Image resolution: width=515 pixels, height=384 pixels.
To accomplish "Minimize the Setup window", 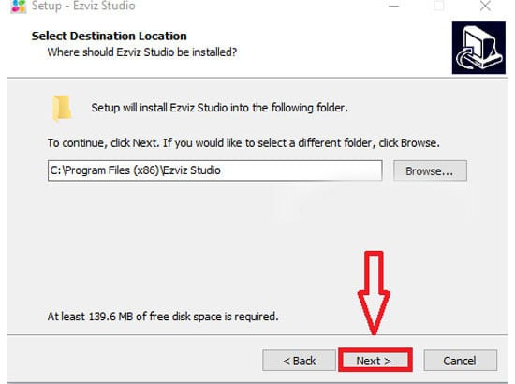I will coord(393,7).
